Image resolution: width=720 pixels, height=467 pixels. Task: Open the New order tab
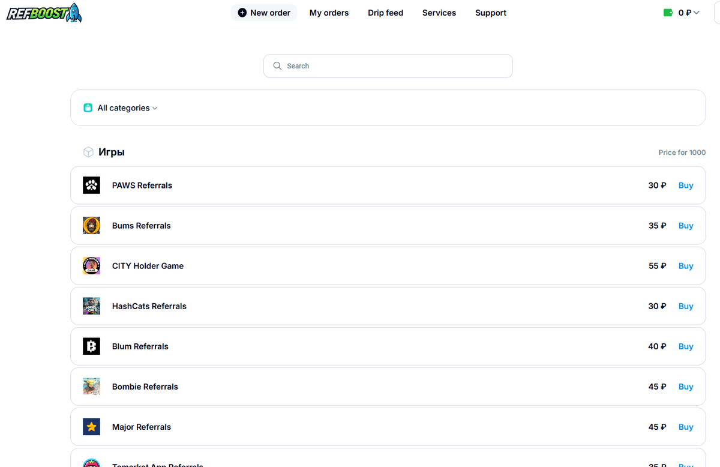click(x=264, y=13)
